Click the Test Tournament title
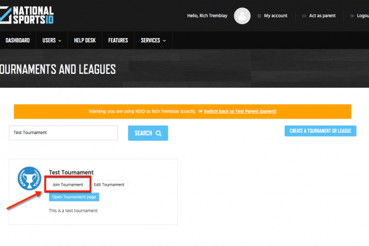The height and width of the screenshot is (246, 369). pyautogui.click(x=71, y=172)
